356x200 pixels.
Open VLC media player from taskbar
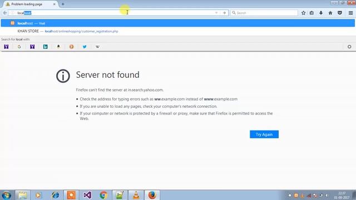136,195
